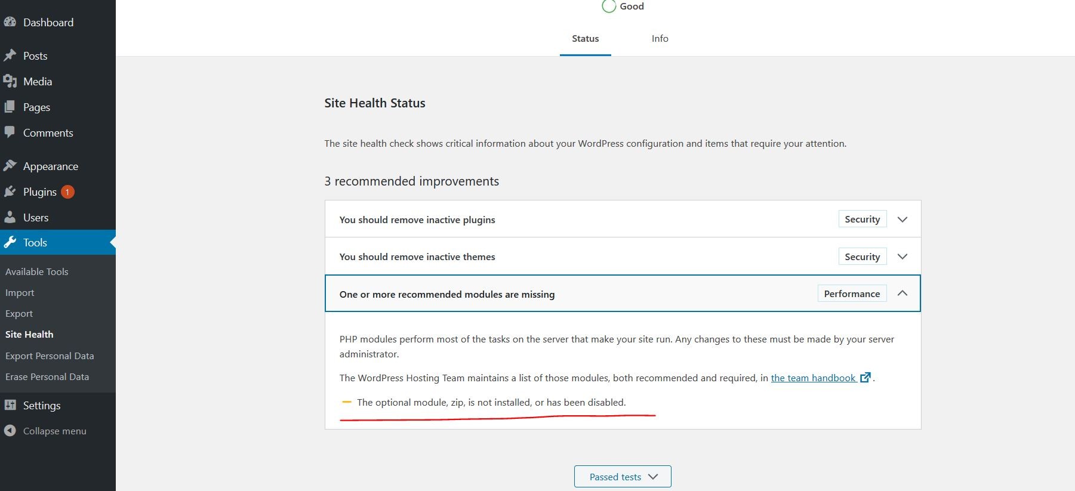
Task: Switch to the Info tab
Action: [660, 39]
